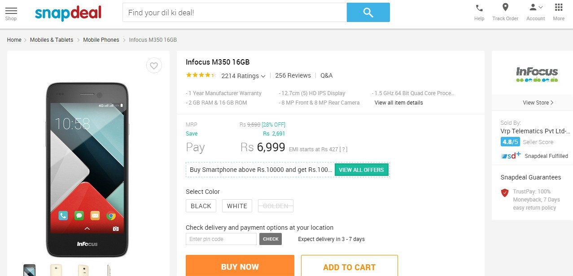This screenshot has height=276, width=573.
Task: Select the WHITE color option
Action: click(x=237, y=206)
